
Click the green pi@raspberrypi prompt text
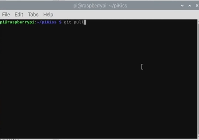coord(17,22)
